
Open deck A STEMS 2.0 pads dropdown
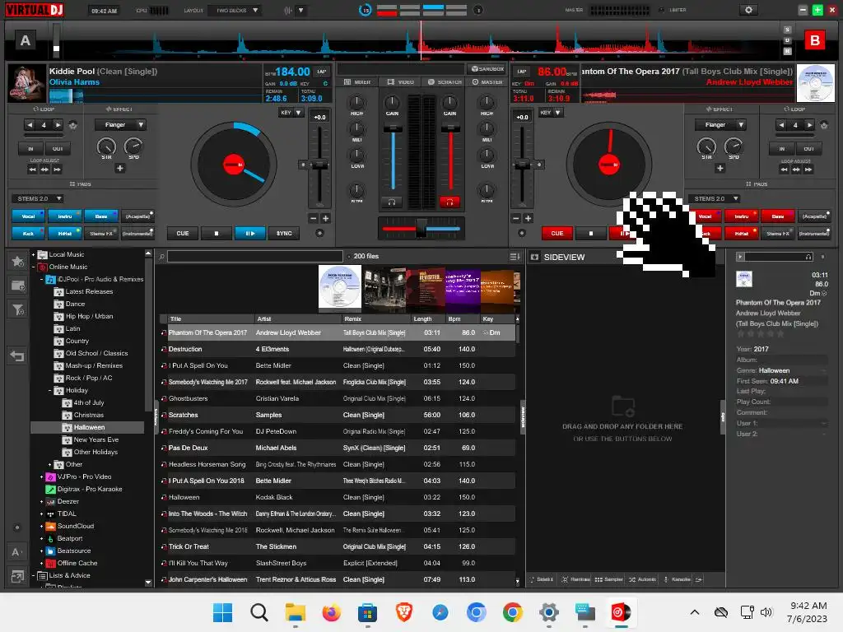38,199
